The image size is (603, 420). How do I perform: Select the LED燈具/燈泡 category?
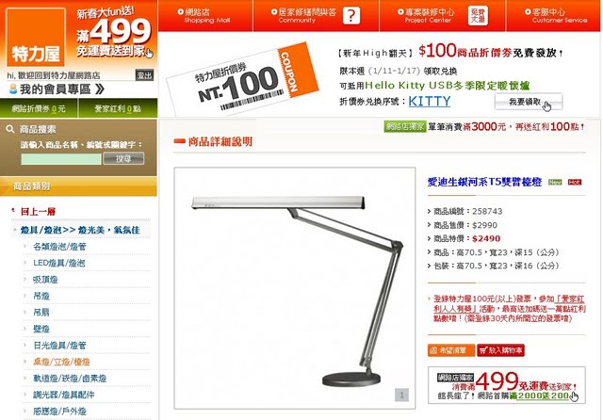coord(58,264)
